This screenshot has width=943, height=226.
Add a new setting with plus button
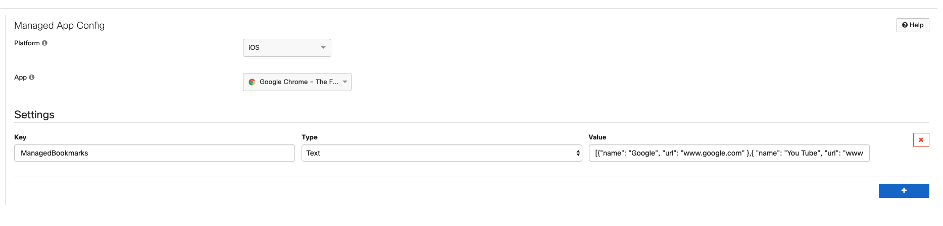tap(904, 191)
